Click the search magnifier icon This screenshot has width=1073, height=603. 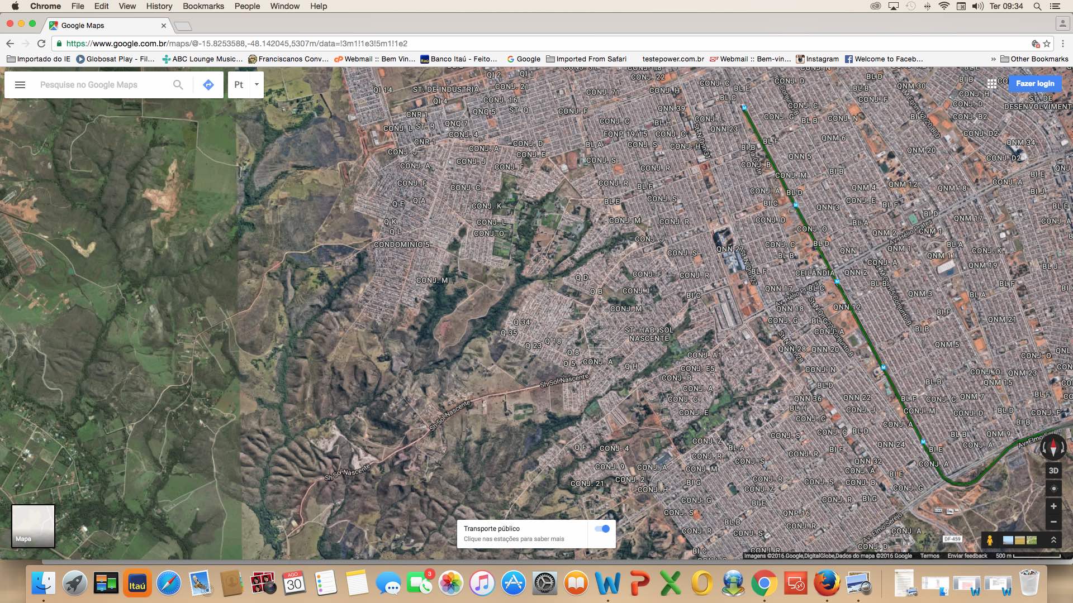[178, 85]
